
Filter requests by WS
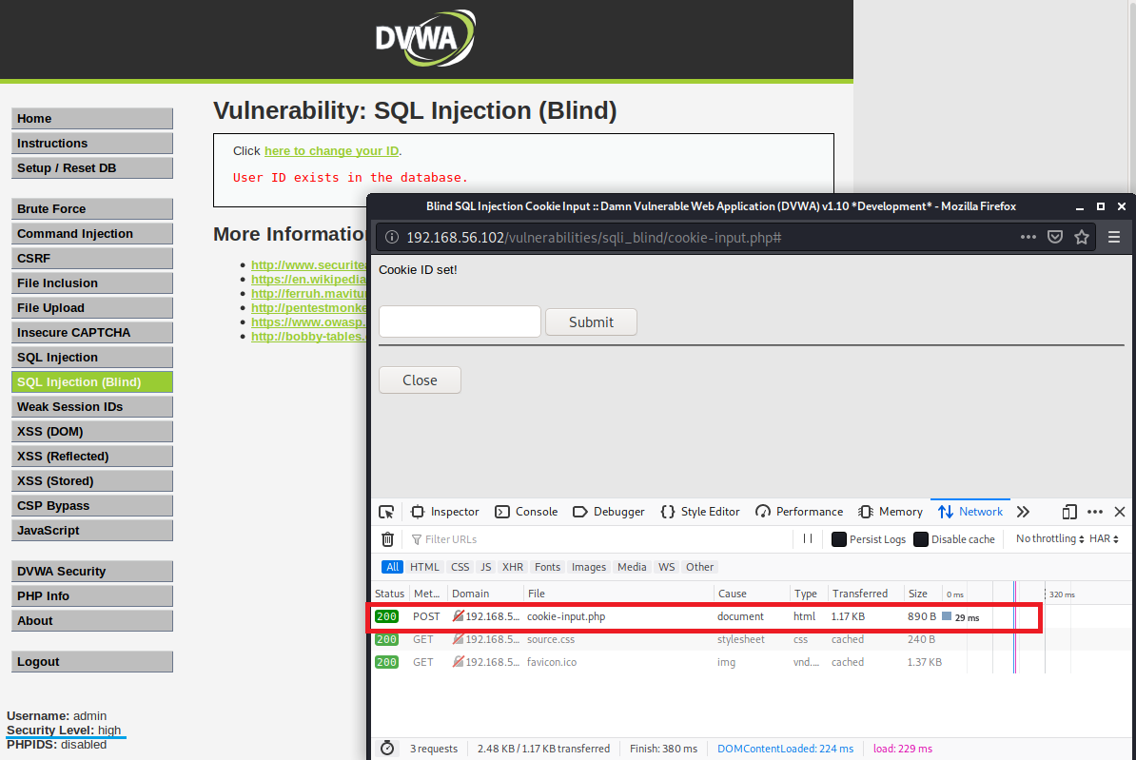coord(667,567)
